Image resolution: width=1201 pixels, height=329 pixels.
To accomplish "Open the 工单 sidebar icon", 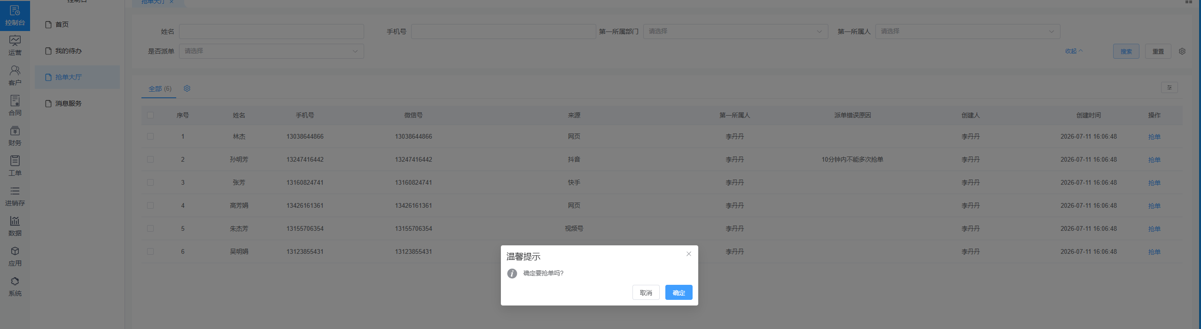I will tap(15, 166).
